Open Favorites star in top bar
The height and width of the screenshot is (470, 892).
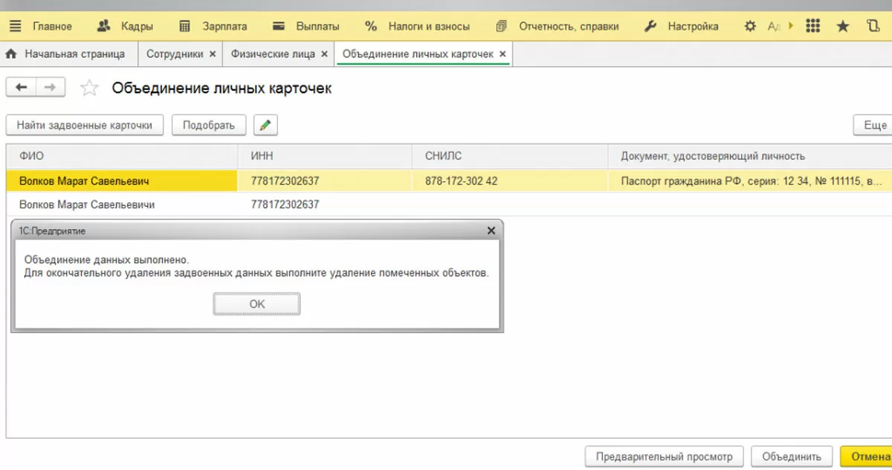[x=843, y=26]
